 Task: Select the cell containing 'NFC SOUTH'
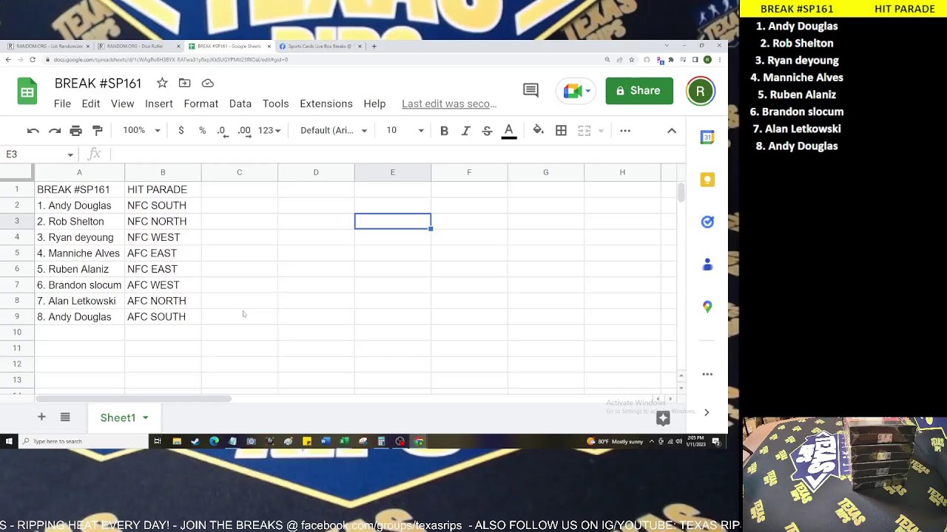coord(163,205)
